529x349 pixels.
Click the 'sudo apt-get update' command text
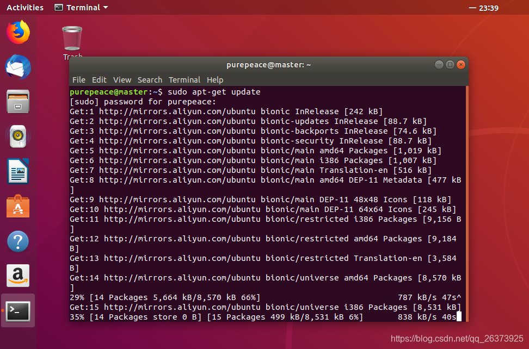(x=214, y=92)
